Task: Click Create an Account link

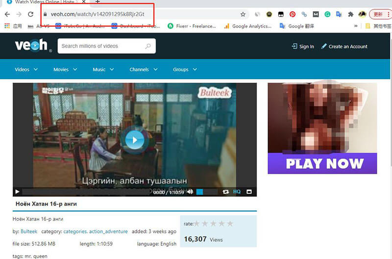Action: [x=344, y=46]
